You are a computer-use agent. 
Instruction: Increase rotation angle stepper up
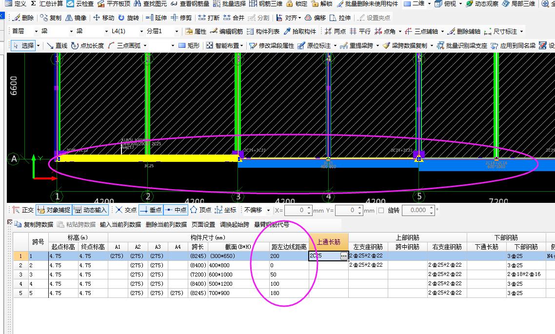pyautogui.click(x=431, y=208)
